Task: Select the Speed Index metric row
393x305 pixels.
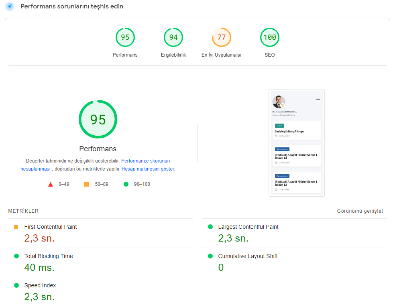Action: click(40, 285)
